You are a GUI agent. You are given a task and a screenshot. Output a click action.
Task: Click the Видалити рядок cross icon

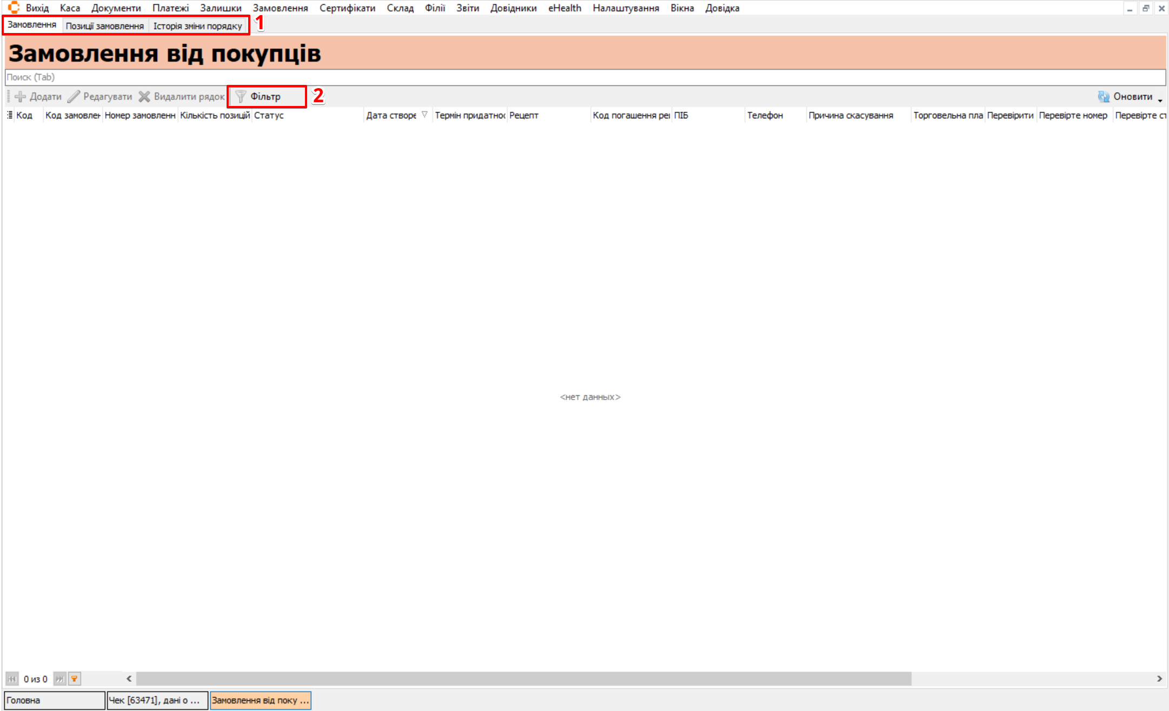(144, 96)
